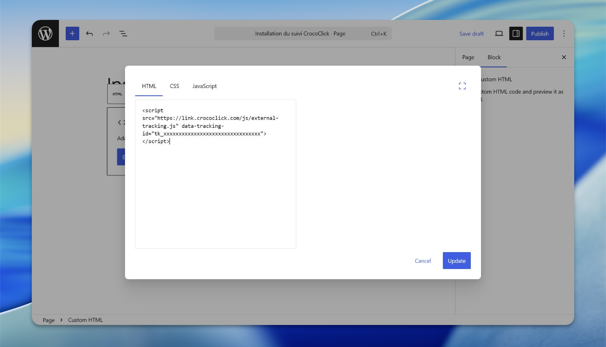The image size is (606, 347).
Task: Open the Document Overview list icon
Action: (123, 33)
